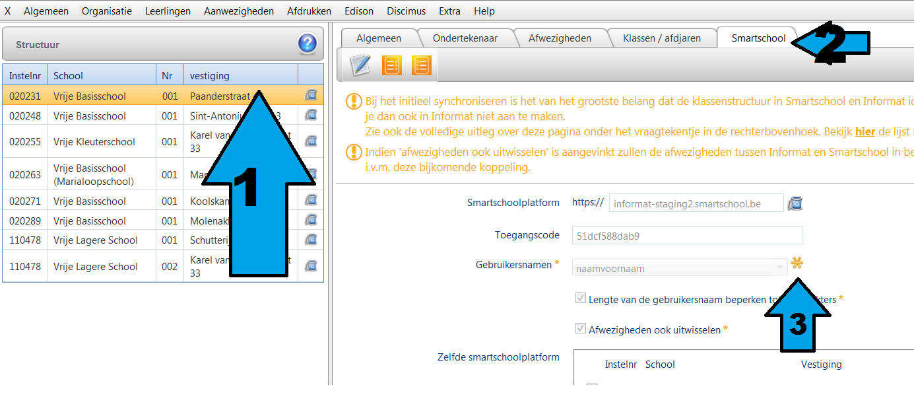Click the Toegangscode input field
Viewport: 914px width, 416px height.
click(x=688, y=235)
